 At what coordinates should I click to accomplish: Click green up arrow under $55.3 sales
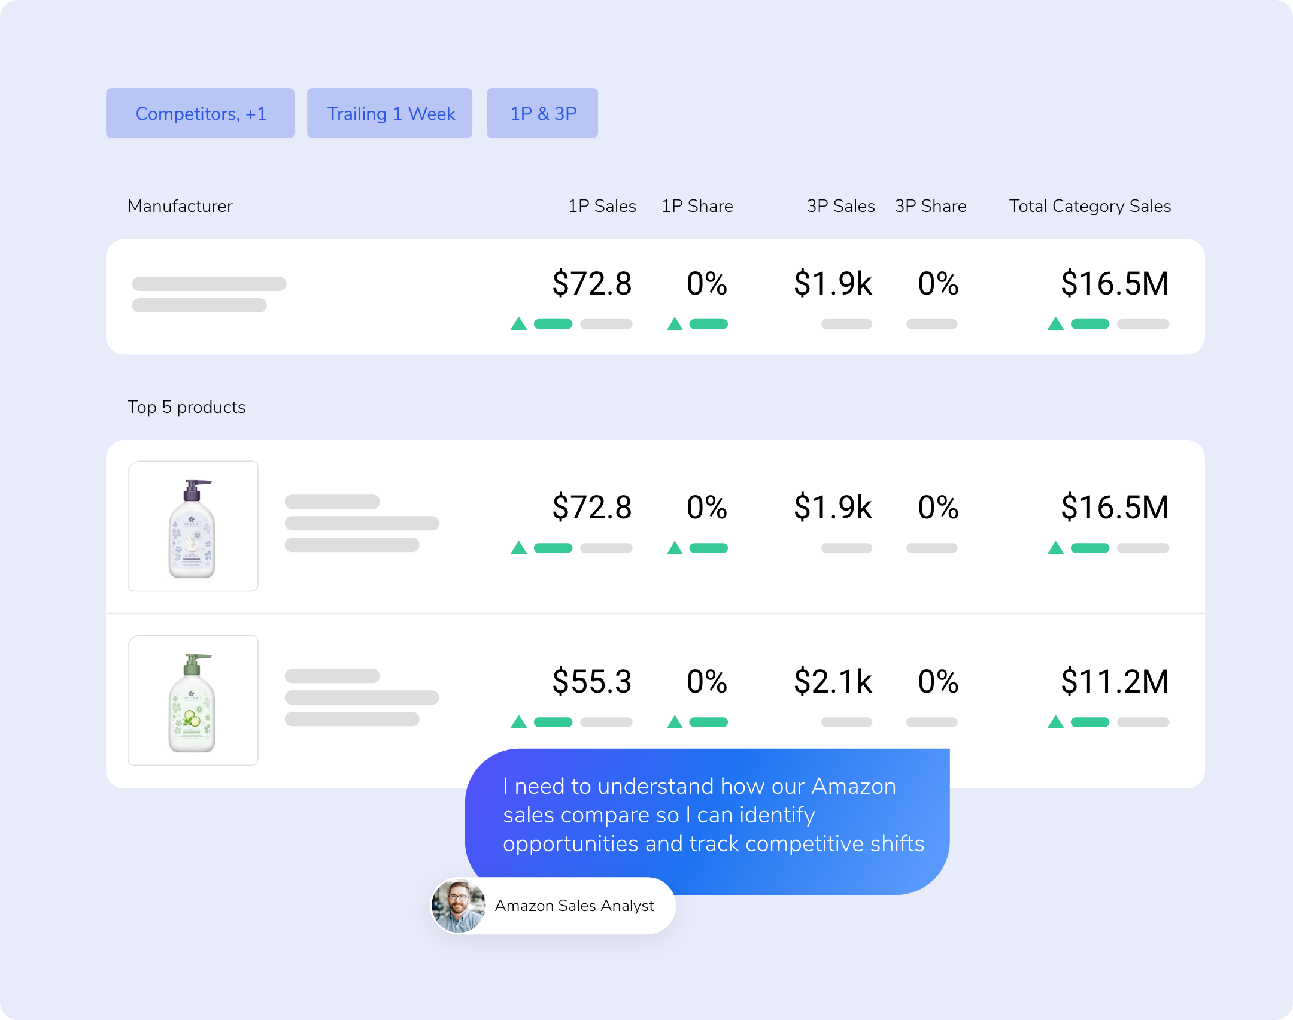pos(518,722)
